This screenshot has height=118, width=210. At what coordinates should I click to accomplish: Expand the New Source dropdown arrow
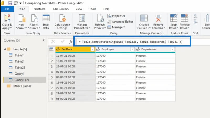click(26, 28)
